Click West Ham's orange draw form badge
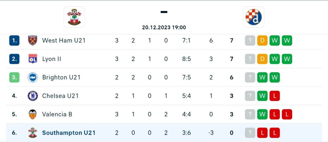This screenshot has height=142, width=328. (262, 41)
